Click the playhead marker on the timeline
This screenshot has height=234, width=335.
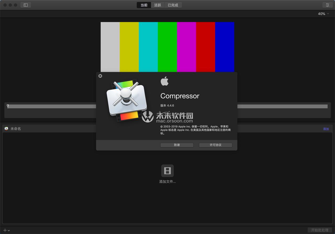click(8, 105)
